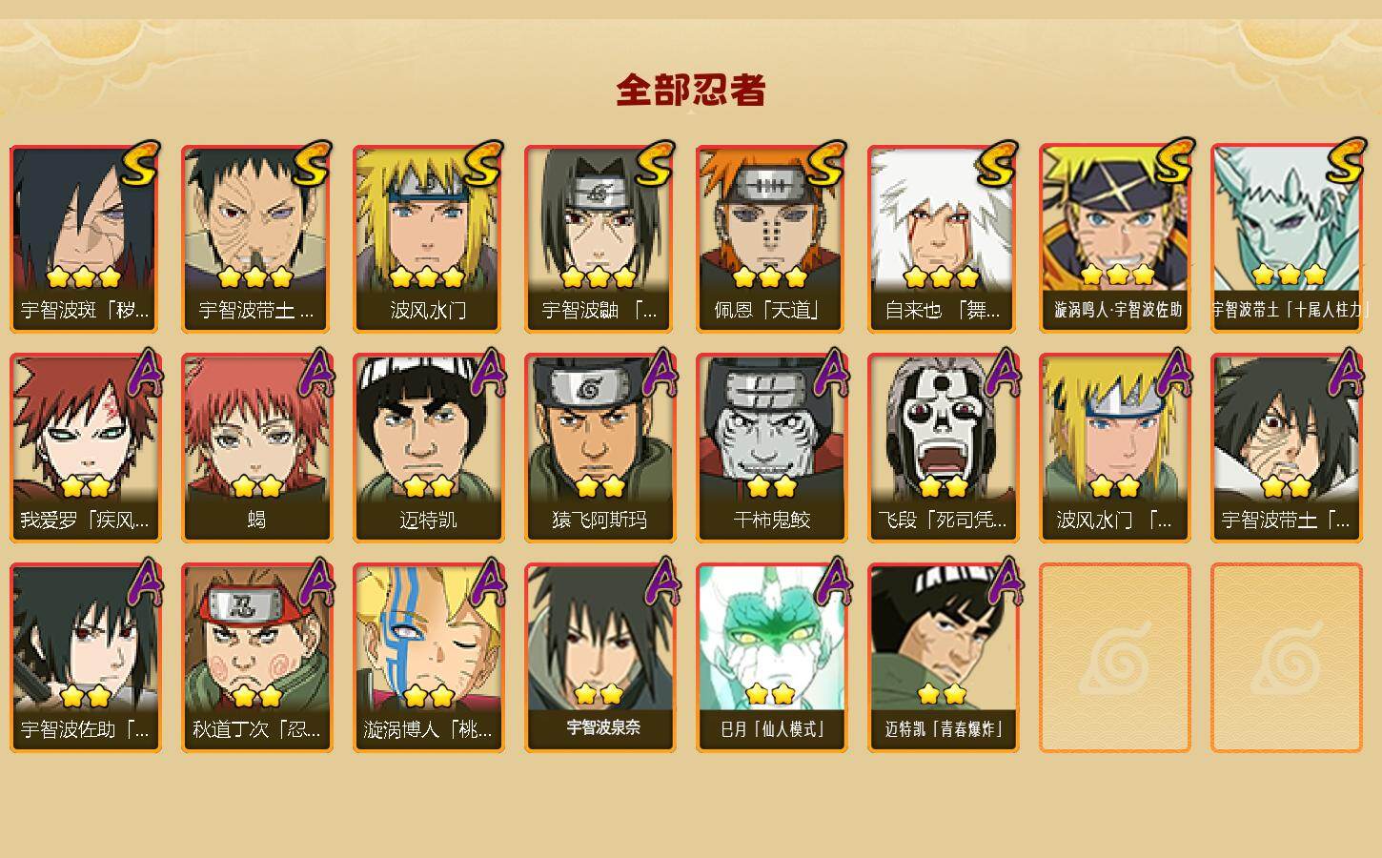The width and height of the screenshot is (1382, 858).
Task: Open the 迈特凯 A-rank card
Action: tap(428, 448)
